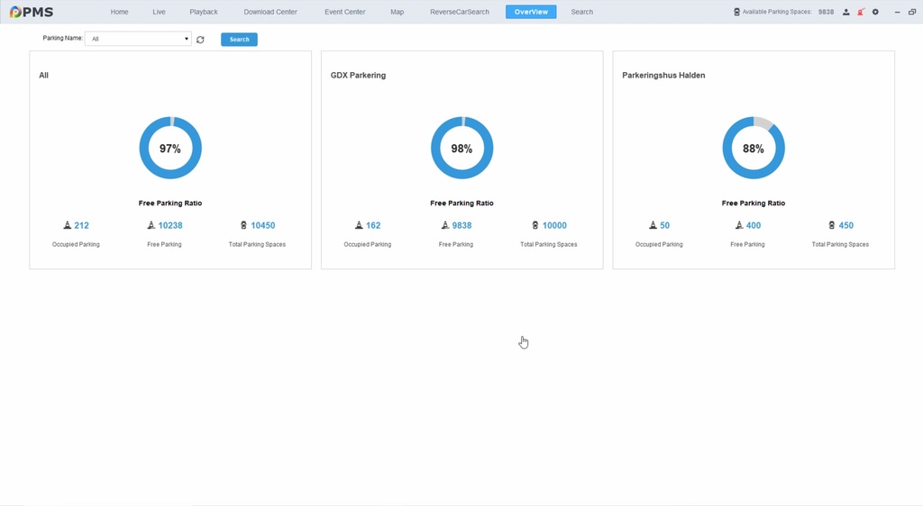Select the OverView tab

tap(531, 12)
